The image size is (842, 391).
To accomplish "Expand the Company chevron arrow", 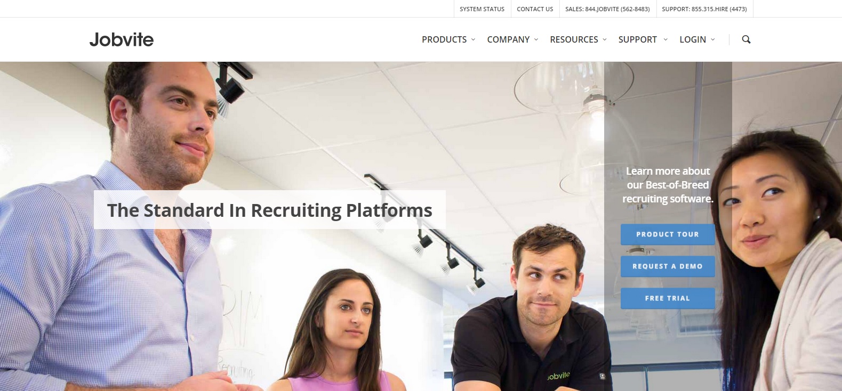I will (536, 40).
